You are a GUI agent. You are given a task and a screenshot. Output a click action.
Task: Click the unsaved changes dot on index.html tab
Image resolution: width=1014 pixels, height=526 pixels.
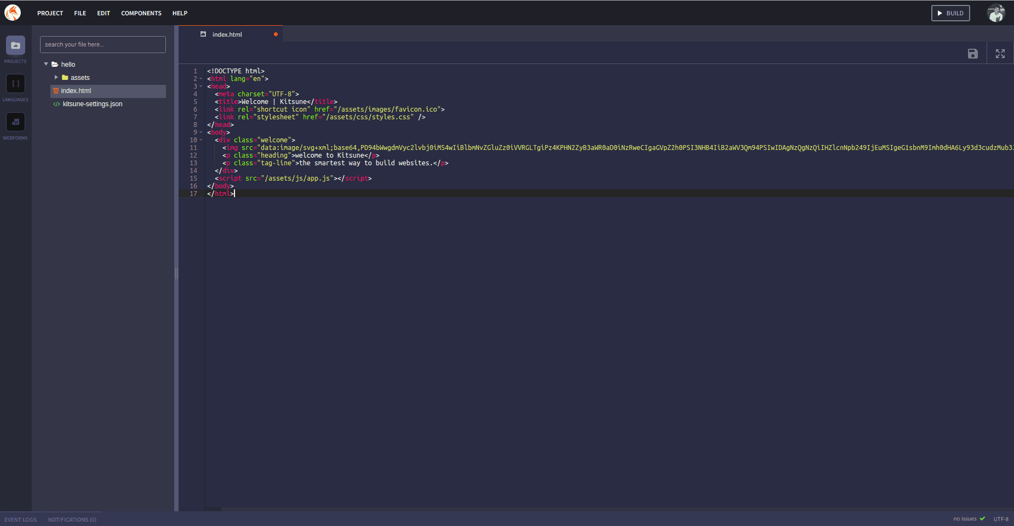276,33
